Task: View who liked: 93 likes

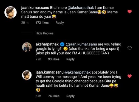Action: [x=54, y=59]
